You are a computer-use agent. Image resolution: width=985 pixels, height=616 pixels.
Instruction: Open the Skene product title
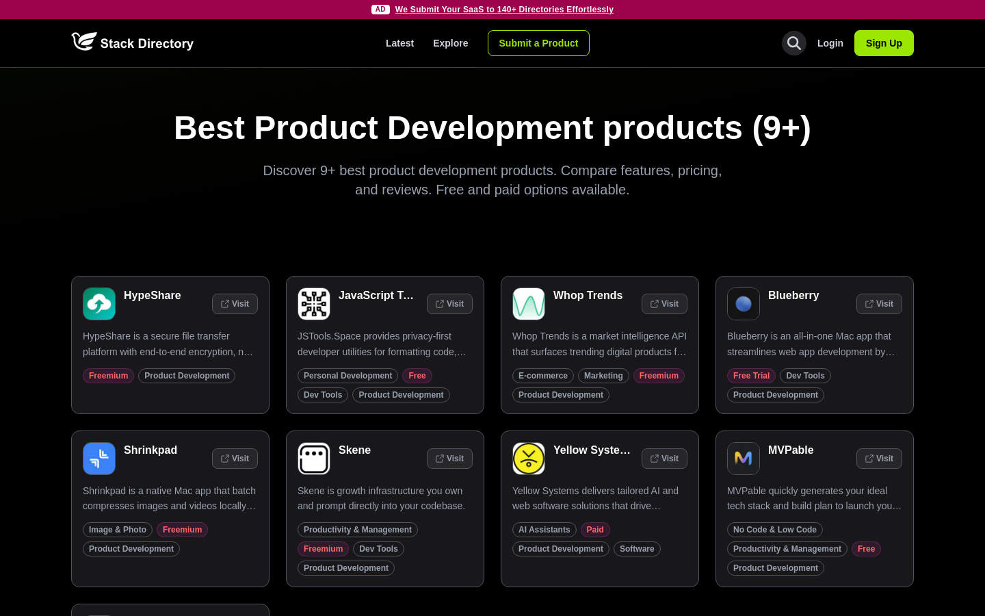354,450
